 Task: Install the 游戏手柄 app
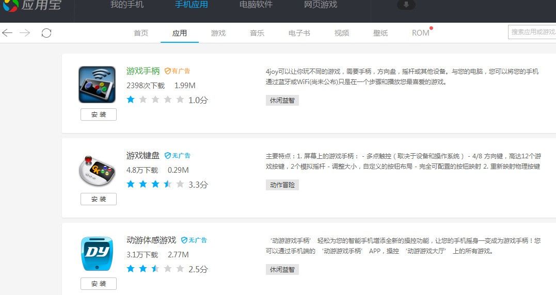(99, 114)
